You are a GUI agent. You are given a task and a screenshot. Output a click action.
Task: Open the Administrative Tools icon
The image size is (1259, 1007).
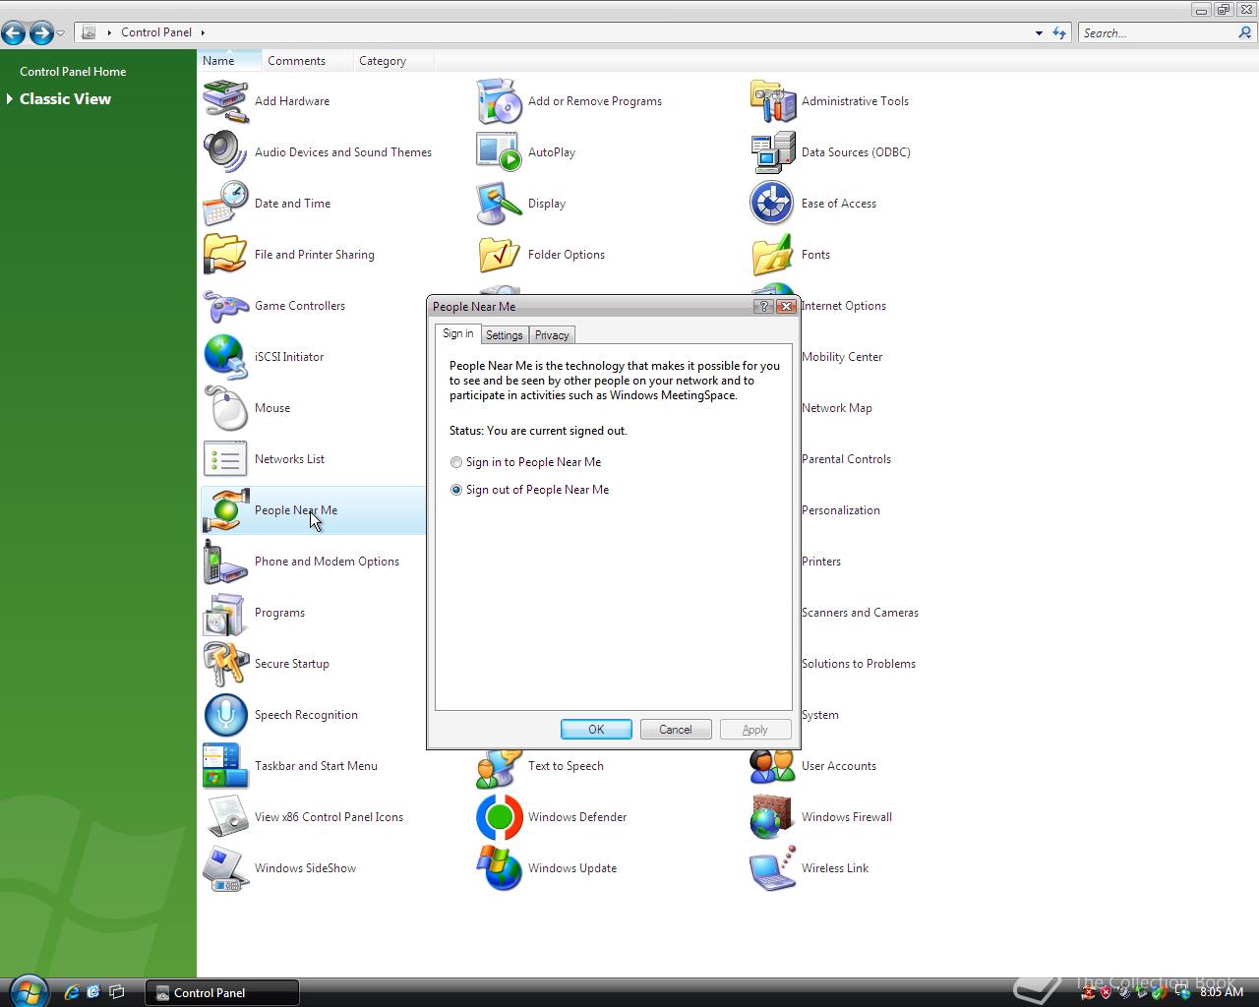point(772,101)
